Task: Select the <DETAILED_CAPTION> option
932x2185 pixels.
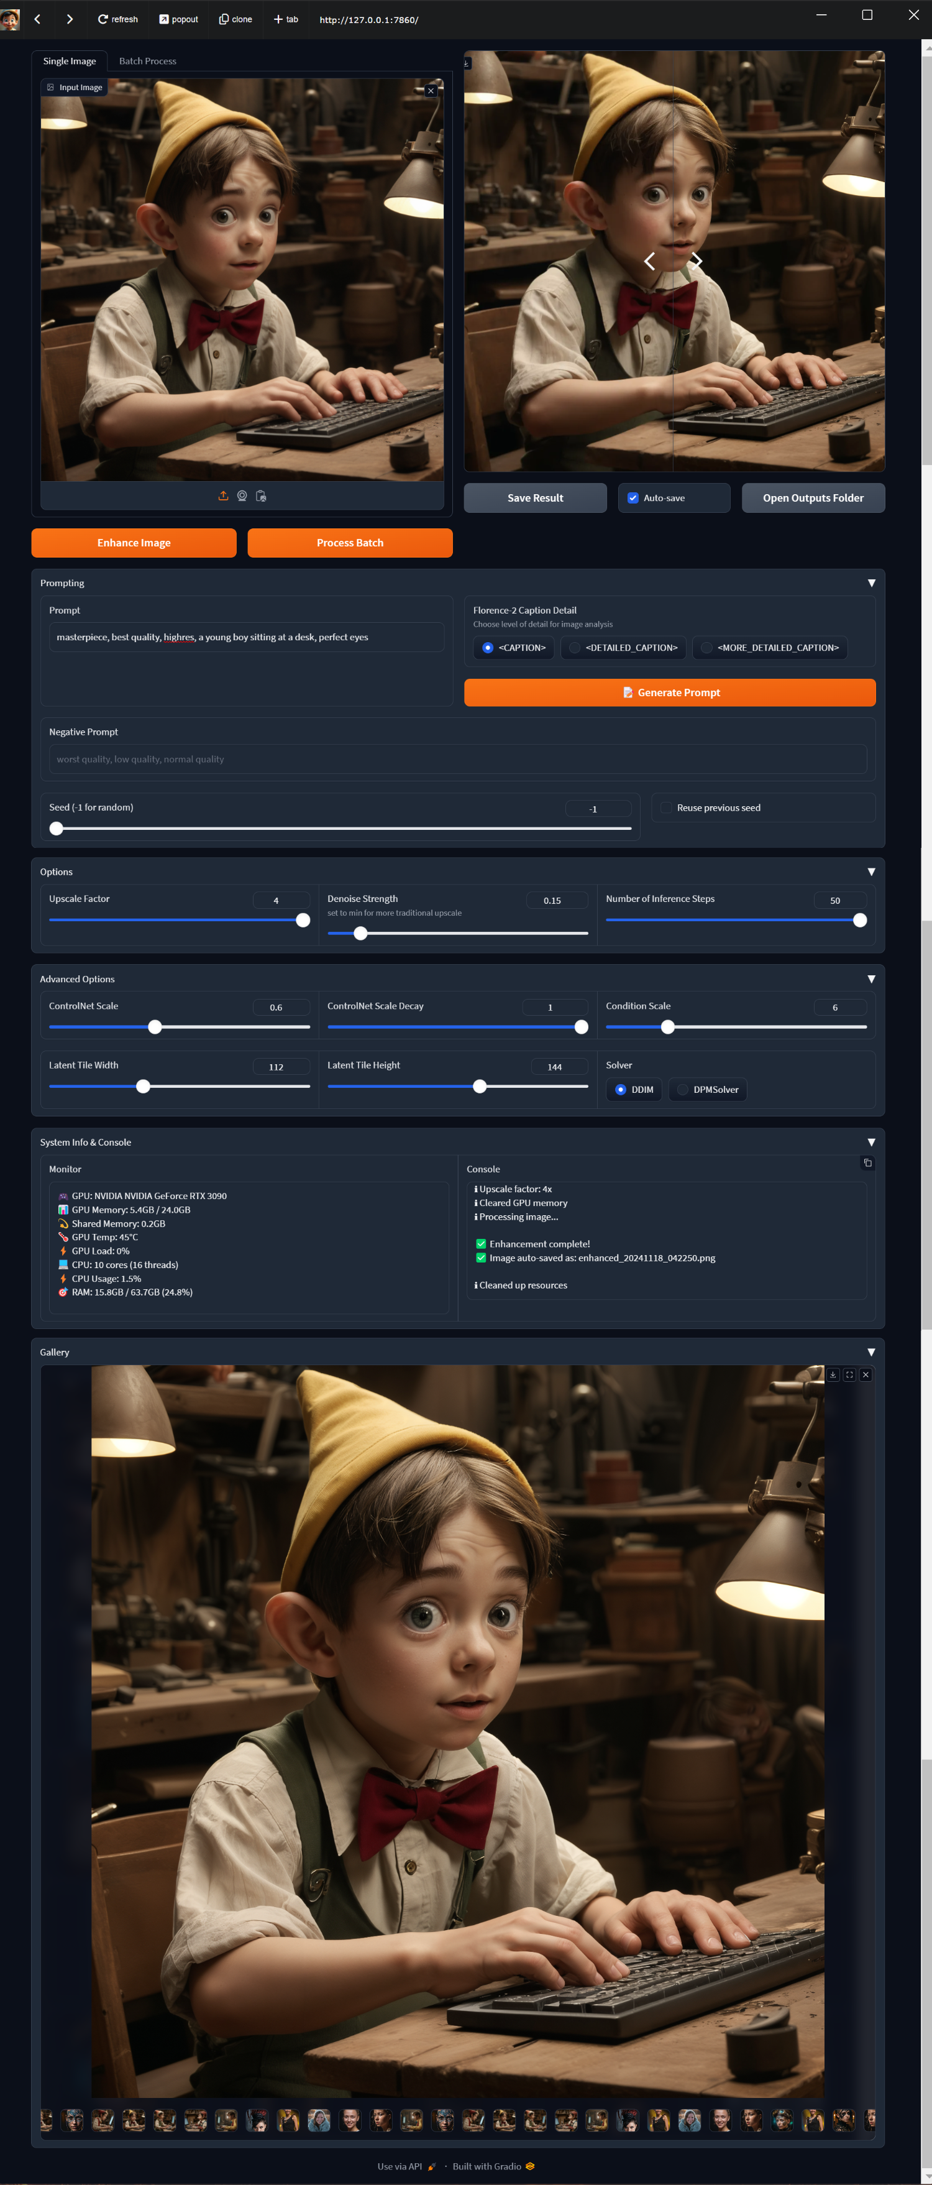Action: click(x=623, y=648)
